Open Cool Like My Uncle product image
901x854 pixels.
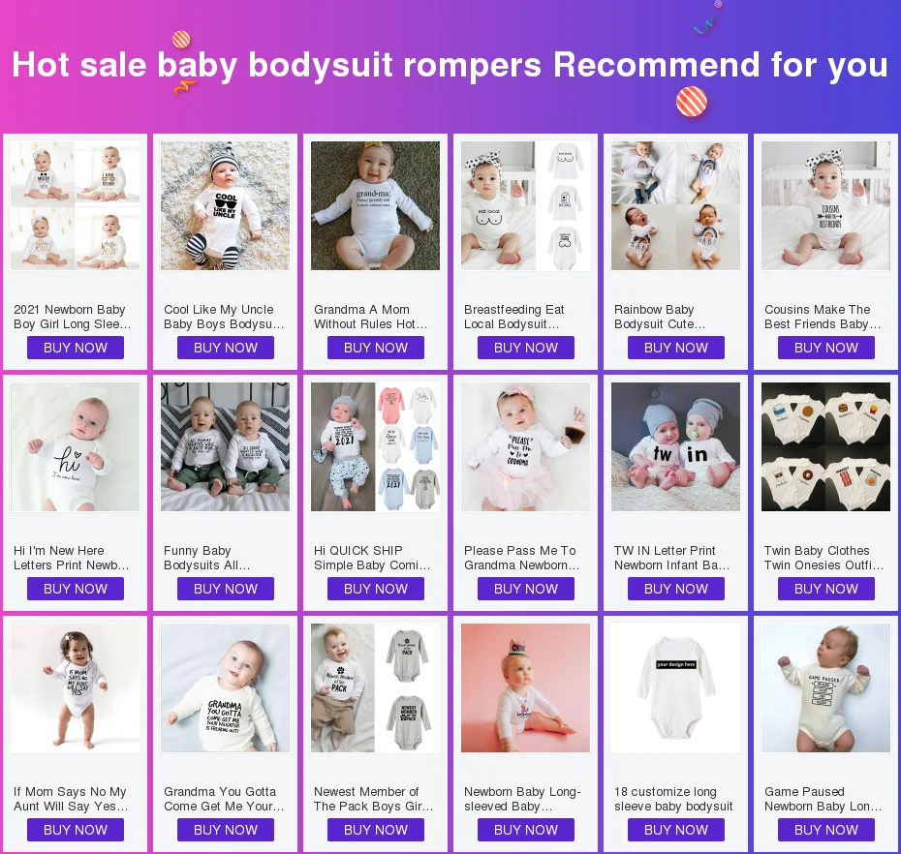point(225,205)
